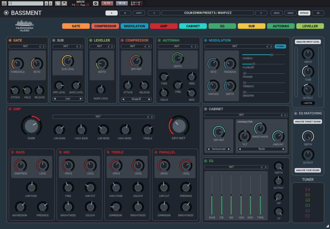Toggle the LEVELLER module power button
330x229 pixels.
pyautogui.click(x=91, y=40)
